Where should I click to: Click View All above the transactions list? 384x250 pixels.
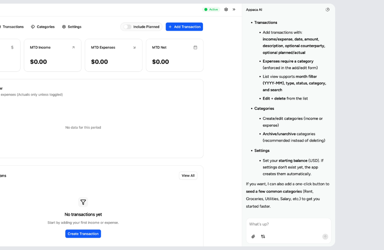(188, 175)
